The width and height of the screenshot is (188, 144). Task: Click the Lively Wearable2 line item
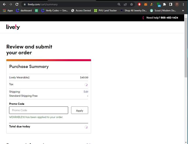pyautogui.click(x=19, y=77)
